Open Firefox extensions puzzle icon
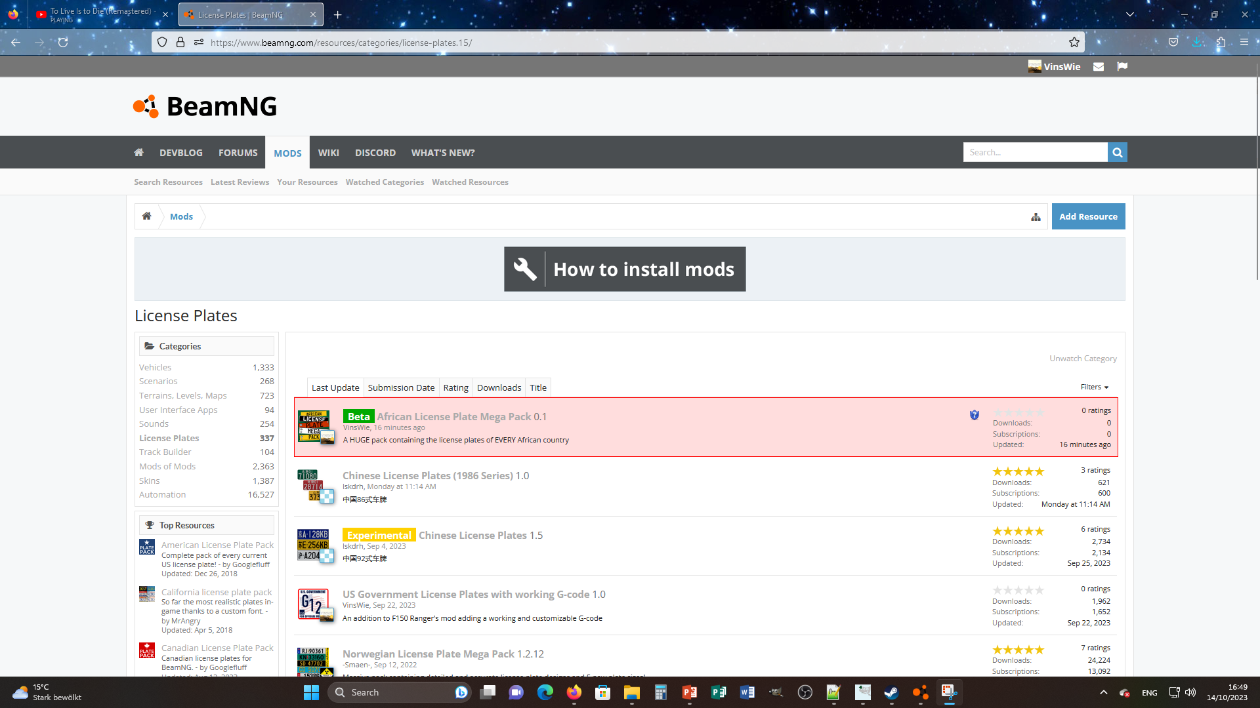Screen dimensions: 1260x708 coord(1221,43)
